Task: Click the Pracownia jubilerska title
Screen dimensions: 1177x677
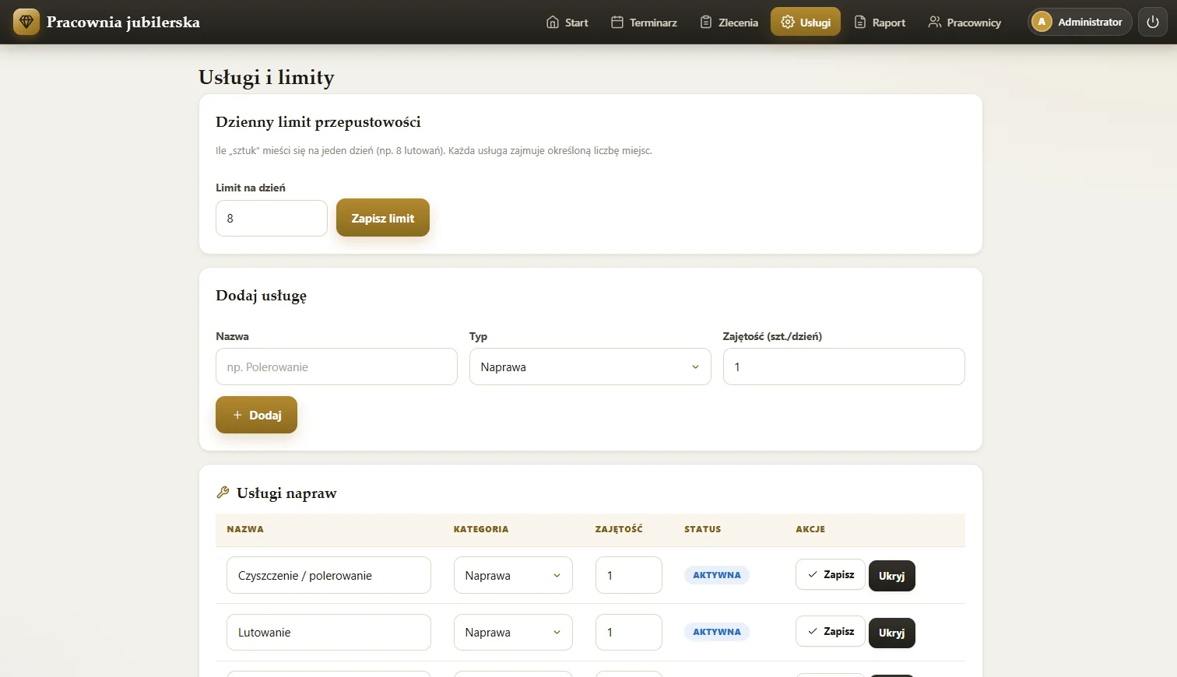Action: [x=123, y=22]
